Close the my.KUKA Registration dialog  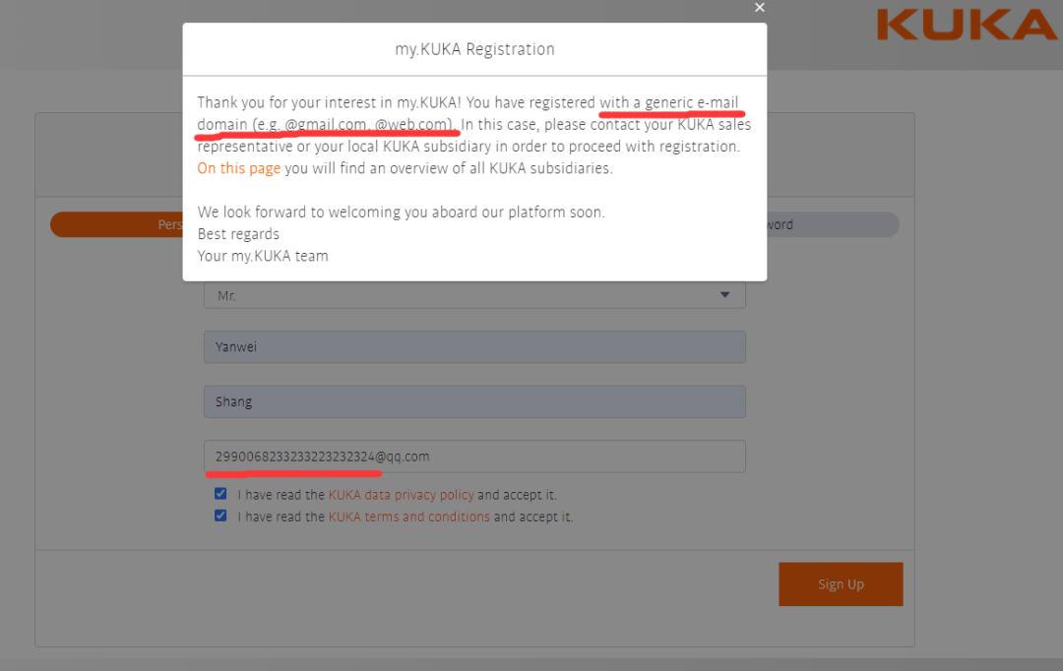click(x=759, y=8)
